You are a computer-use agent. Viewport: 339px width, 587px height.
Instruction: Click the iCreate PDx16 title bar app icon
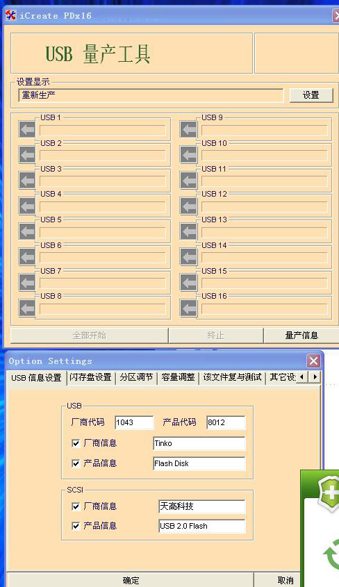[x=11, y=15]
